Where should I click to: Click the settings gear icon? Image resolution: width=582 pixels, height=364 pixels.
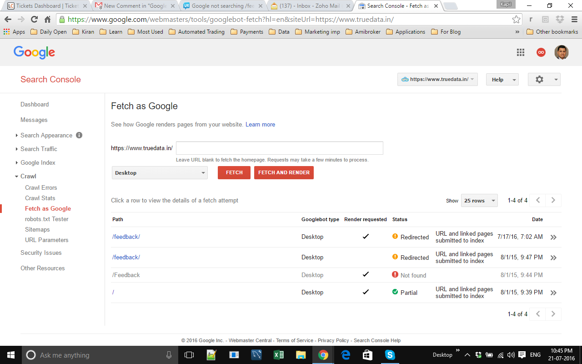[x=539, y=80]
